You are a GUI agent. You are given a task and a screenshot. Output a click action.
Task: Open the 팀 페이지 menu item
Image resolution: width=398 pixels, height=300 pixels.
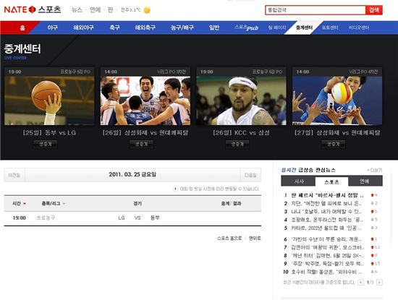coord(277,27)
